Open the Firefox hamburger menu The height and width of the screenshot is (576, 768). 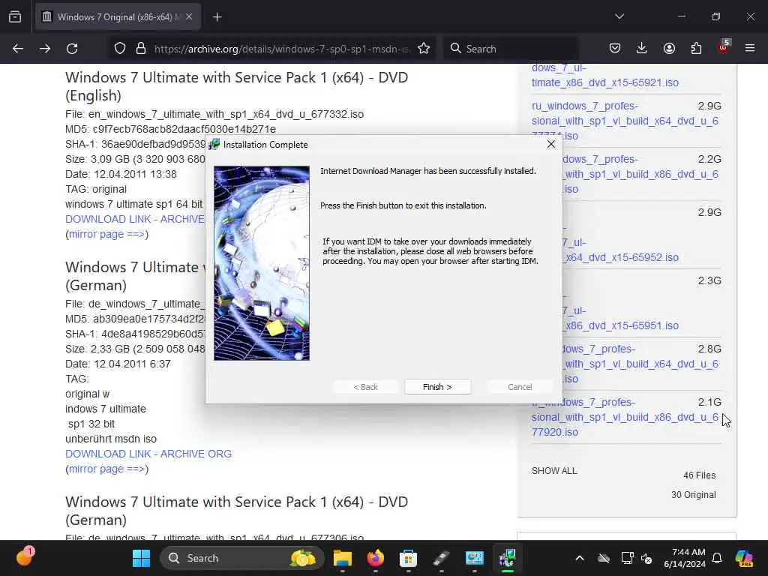[x=750, y=49]
